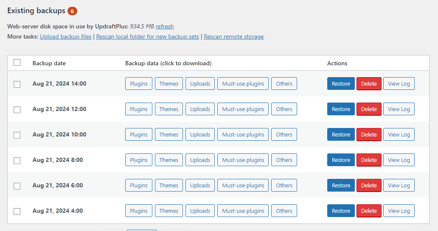Download Uploads from the 10:00 backup
This screenshot has height=231, width=438.
200,134
